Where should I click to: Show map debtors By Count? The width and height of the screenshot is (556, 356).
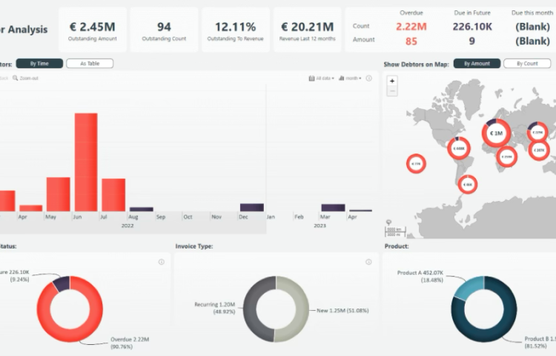coord(526,64)
